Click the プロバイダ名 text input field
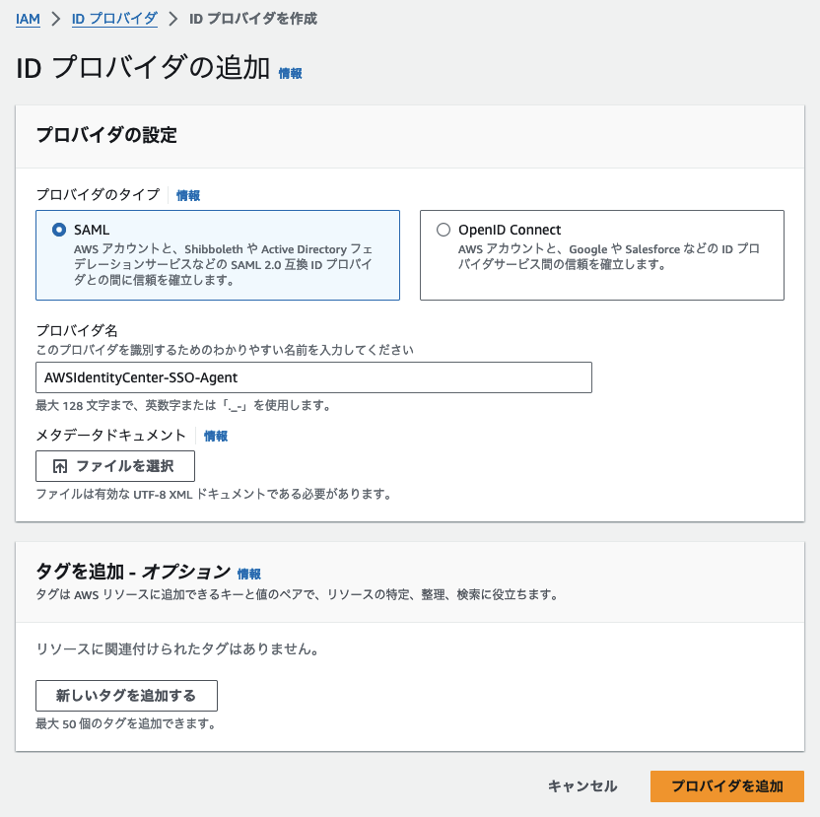 [x=313, y=377]
